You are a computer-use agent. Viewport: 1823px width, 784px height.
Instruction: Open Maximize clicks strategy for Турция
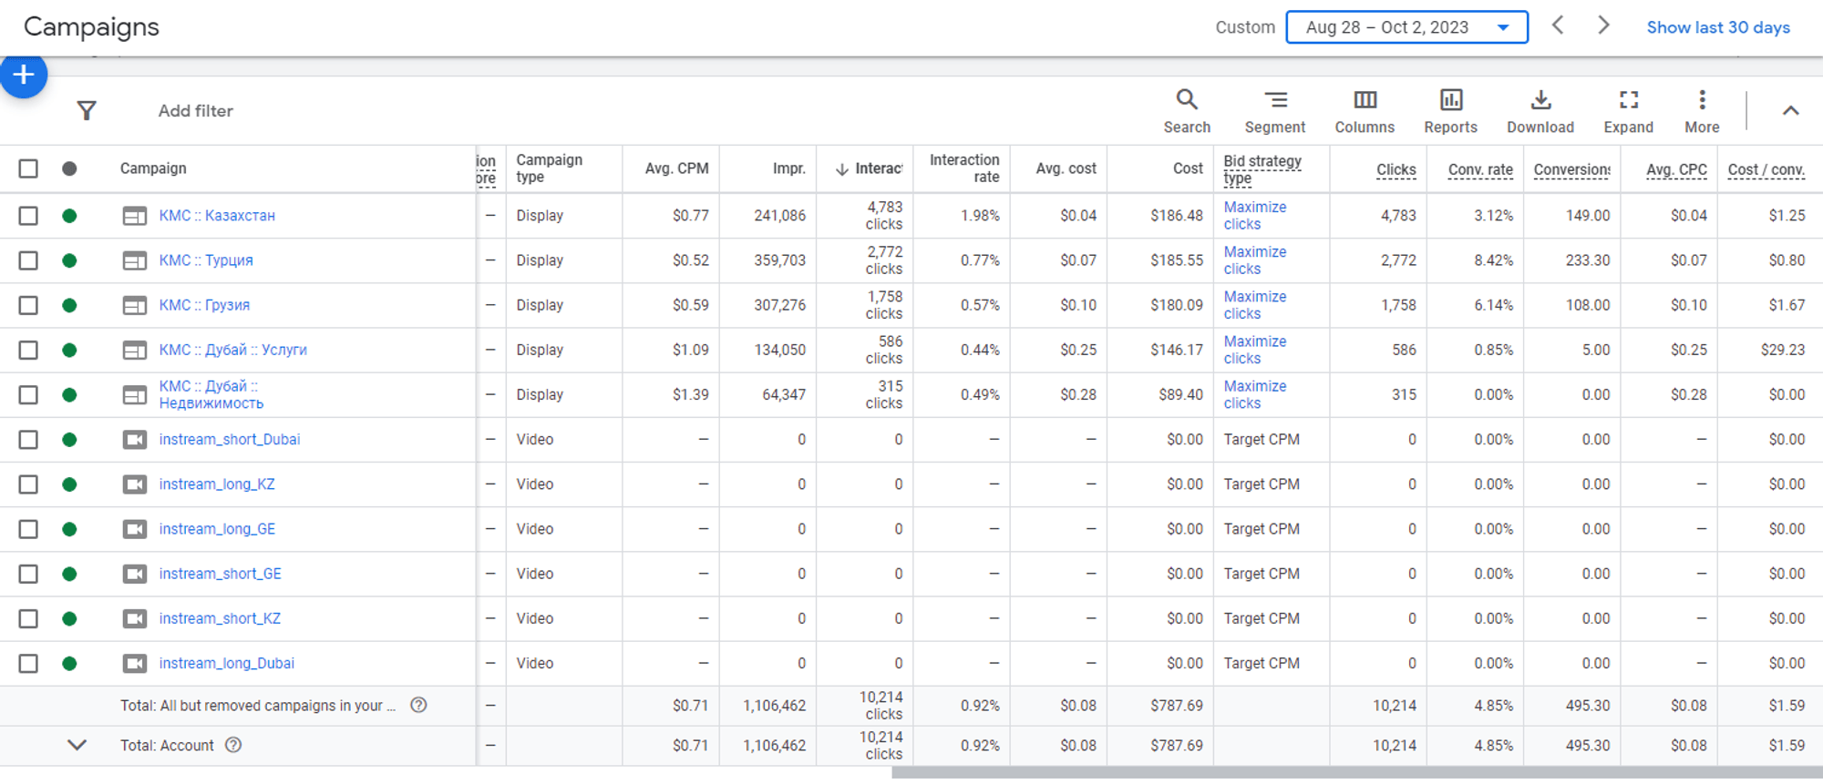(x=1255, y=260)
